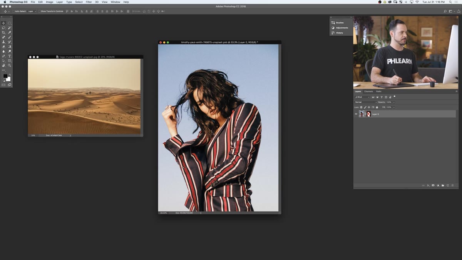Image resolution: width=462 pixels, height=260 pixels.
Task: Select the Healing Brush tool
Action: [3, 37]
